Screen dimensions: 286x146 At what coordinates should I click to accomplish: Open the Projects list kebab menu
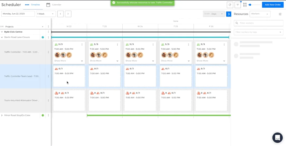(48, 26)
